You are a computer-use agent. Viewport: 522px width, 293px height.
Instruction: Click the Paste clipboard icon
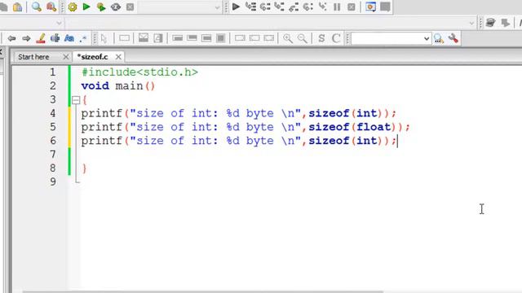tap(17, 7)
